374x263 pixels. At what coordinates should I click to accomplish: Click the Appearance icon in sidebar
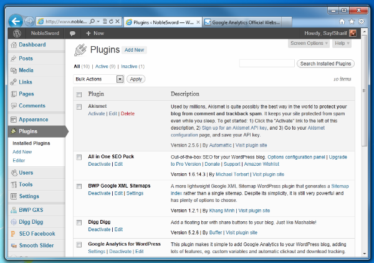click(14, 120)
